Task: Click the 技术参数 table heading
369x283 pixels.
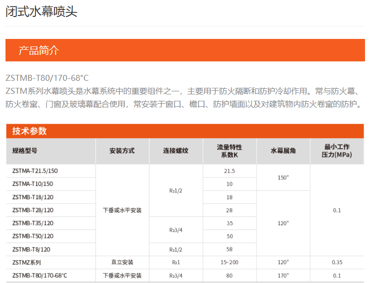Action: tap(29, 131)
